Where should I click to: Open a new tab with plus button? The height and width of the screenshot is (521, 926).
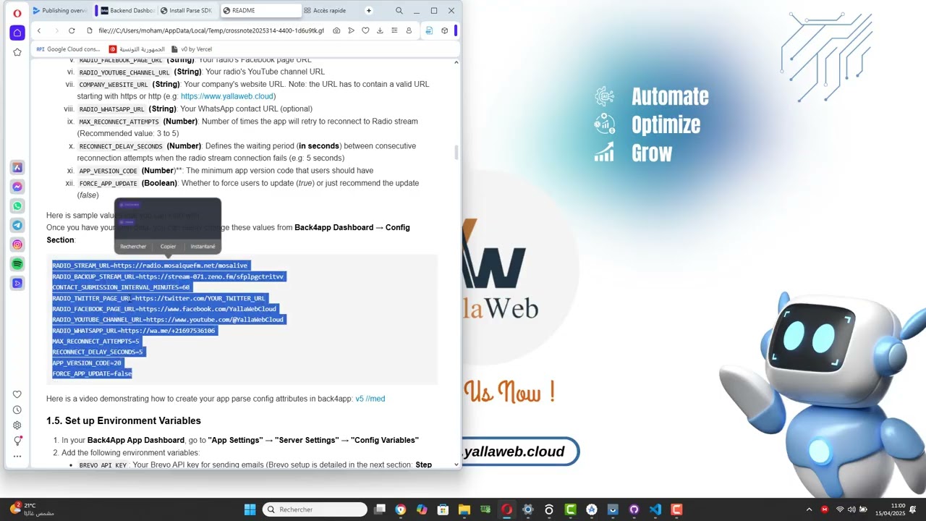pyautogui.click(x=369, y=11)
